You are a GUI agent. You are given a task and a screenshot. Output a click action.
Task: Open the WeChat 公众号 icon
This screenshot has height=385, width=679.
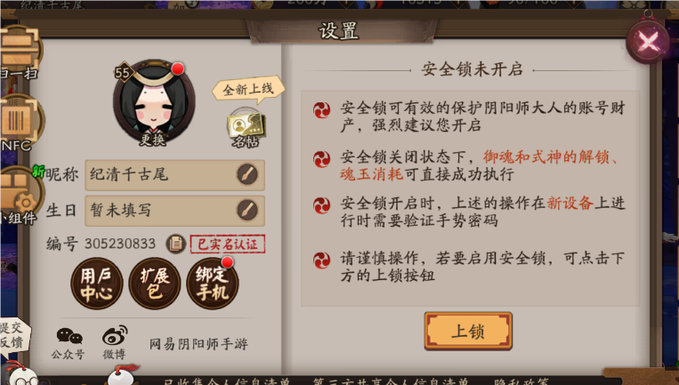point(69,343)
